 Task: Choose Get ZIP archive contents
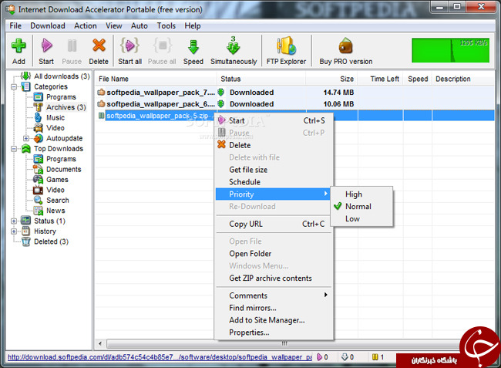pos(274,279)
